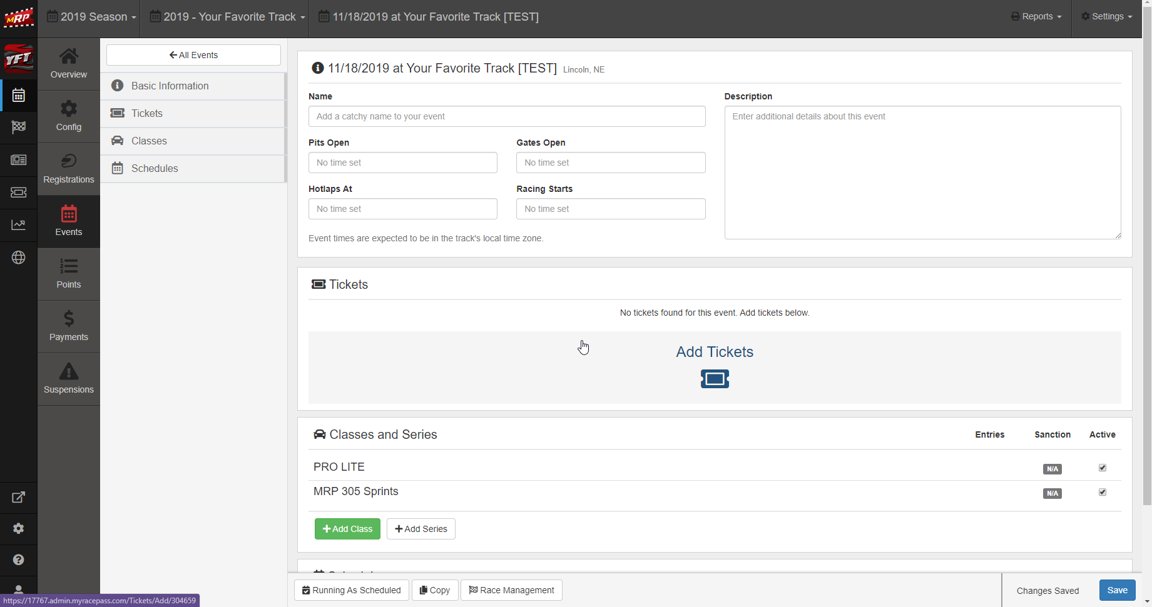Open Registrations section

pos(69,169)
